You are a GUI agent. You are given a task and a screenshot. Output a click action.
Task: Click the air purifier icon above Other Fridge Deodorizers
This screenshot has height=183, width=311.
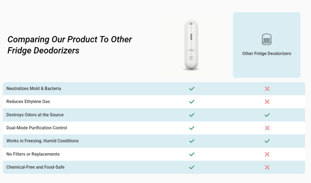pyautogui.click(x=267, y=40)
